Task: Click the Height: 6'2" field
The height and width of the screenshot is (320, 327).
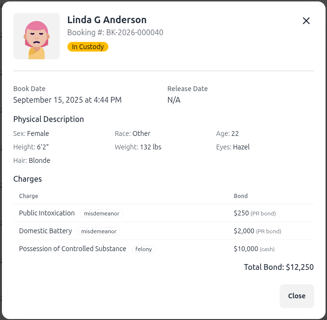Action: pyautogui.click(x=31, y=147)
